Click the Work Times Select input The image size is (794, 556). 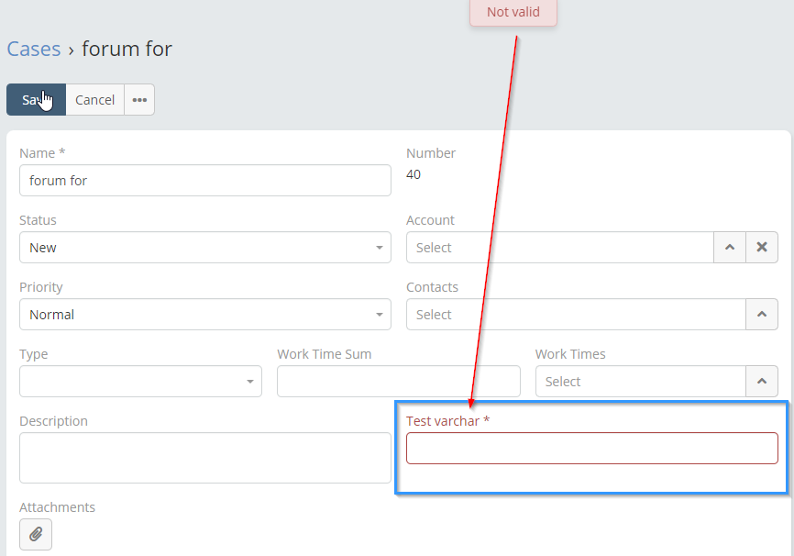(x=641, y=381)
